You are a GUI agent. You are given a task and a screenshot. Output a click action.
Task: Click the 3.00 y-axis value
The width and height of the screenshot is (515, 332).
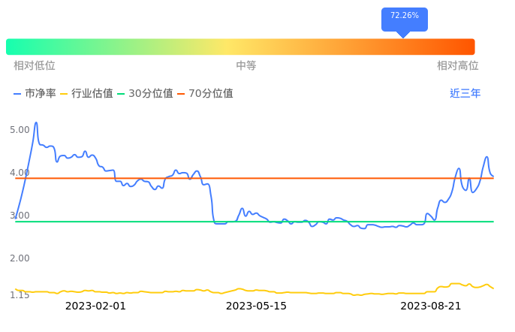click(x=20, y=216)
